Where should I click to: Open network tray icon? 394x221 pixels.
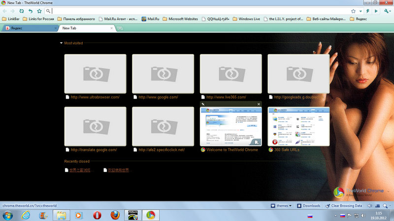(356, 216)
